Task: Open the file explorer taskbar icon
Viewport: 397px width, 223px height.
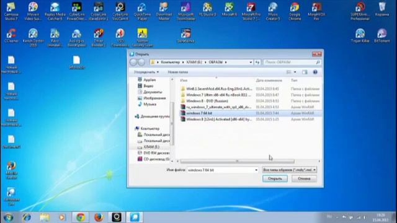Action: coord(45,217)
